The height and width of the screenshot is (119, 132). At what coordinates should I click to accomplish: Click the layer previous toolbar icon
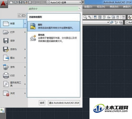(116, 22)
